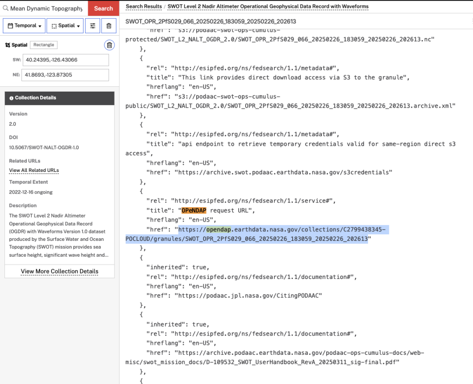Open the Temporal dropdown
The width and height of the screenshot is (473, 384).
[x=24, y=26]
